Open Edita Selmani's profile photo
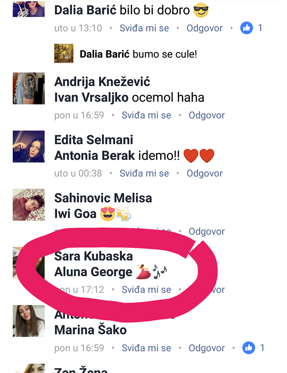The height and width of the screenshot is (373, 287). click(28, 146)
